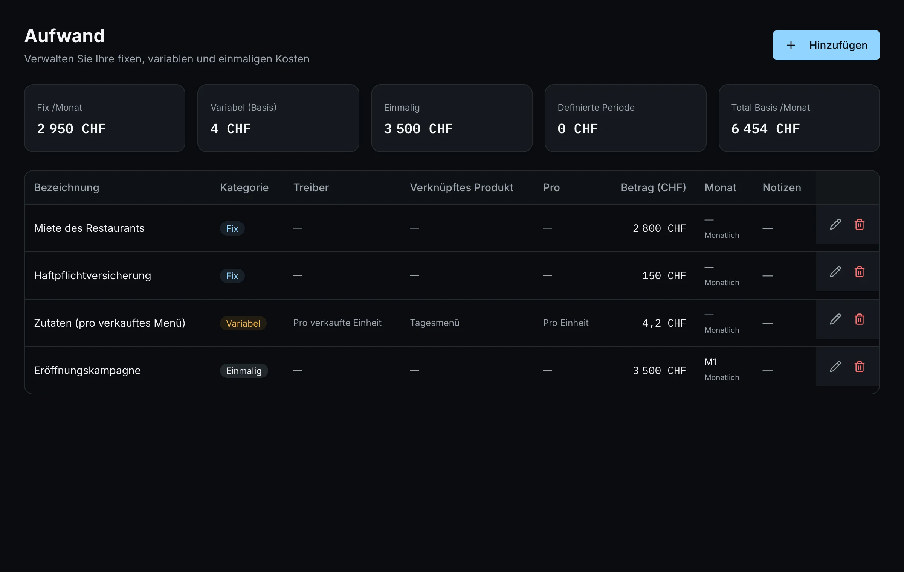The width and height of the screenshot is (904, 572).
Task: Click the Kategorie column header
Action: (244, 187)
